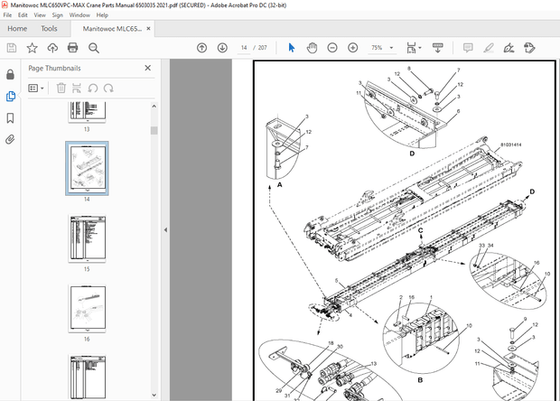Open the Bookmarks panel icon
Image resolution: width=560 pixels, height=401 pixels.
click(10, 117)
